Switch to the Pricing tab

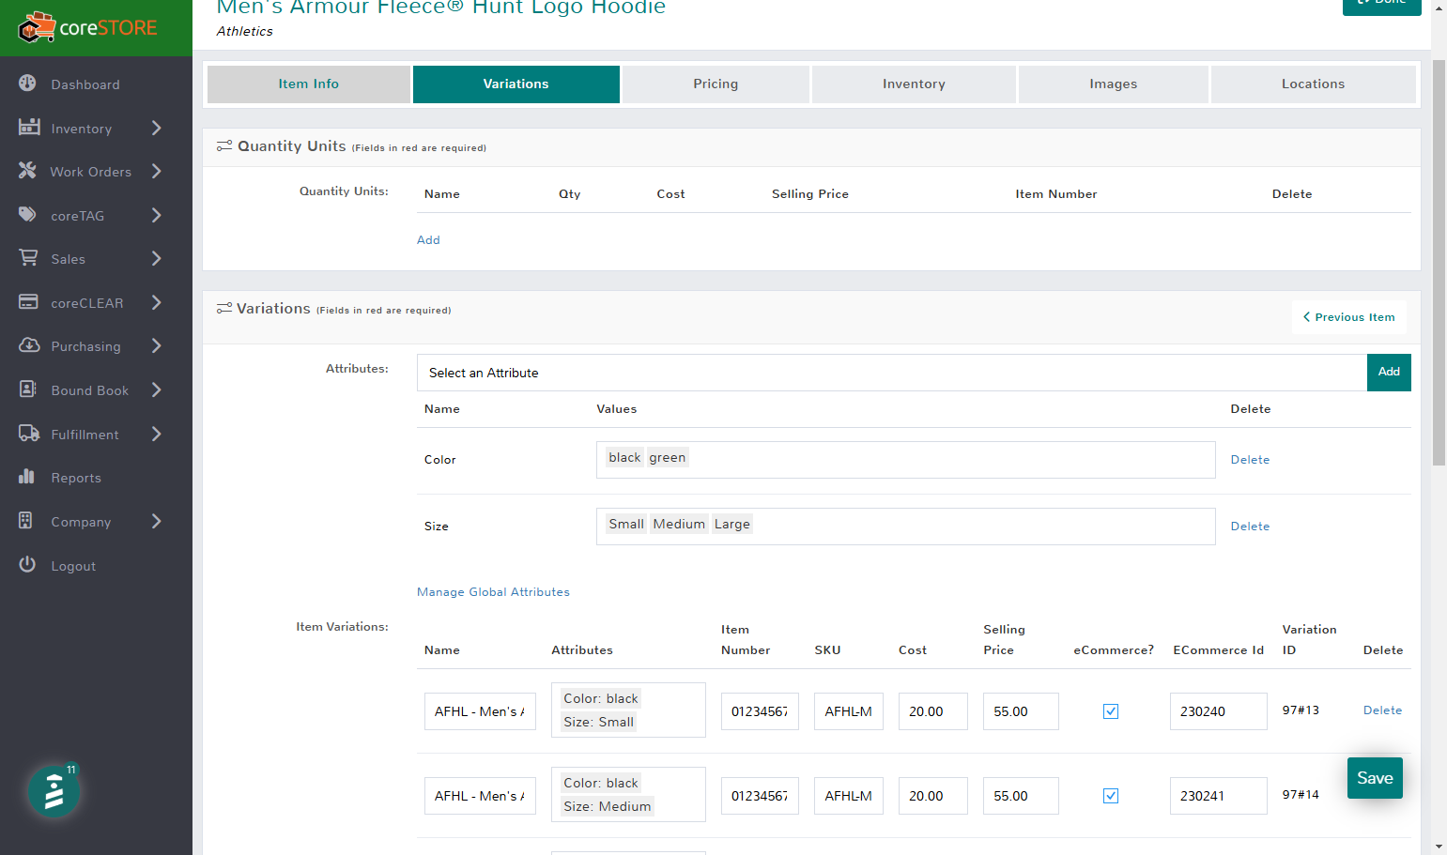point(716,84)
